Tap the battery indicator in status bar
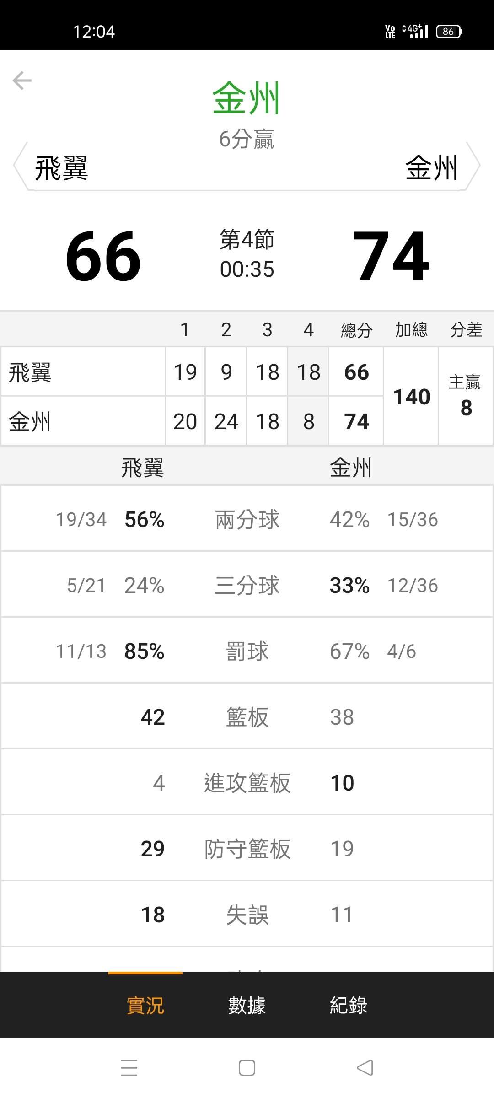The image size is (494, 1098). tap(449, 31)
